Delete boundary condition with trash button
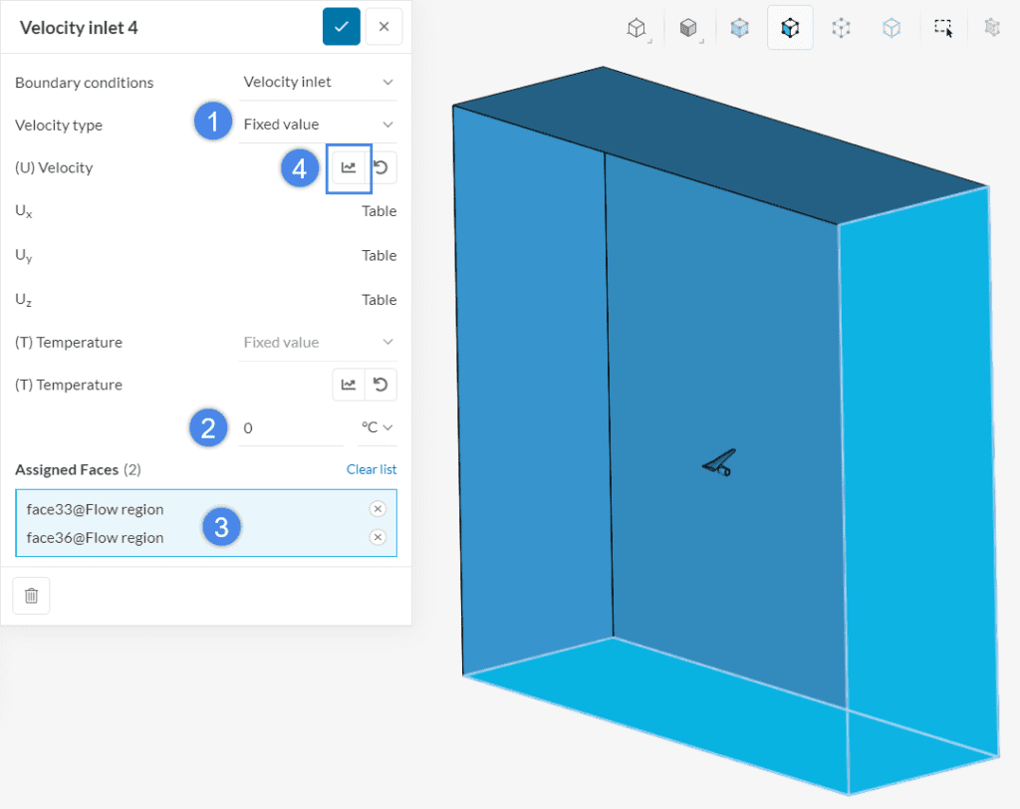Image resolution: width=1020 pixels, height=809 pixels. pos(31,596)
